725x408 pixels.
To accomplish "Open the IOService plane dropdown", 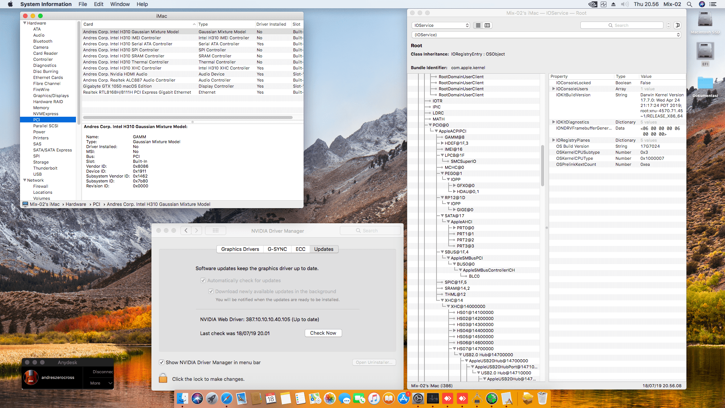I will 441,25.
